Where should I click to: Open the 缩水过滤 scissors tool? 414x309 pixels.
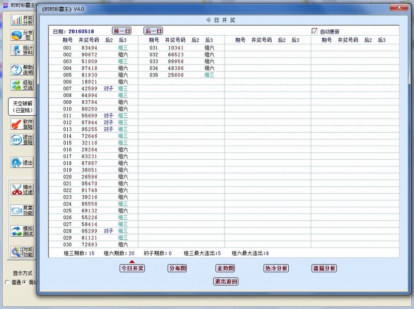click(17, 190)
